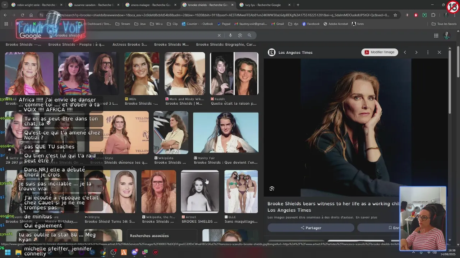The height and width of the screenshot is (258, 460).
Task: Open the tab search dropdown arrow
Action: coord(5,5)
